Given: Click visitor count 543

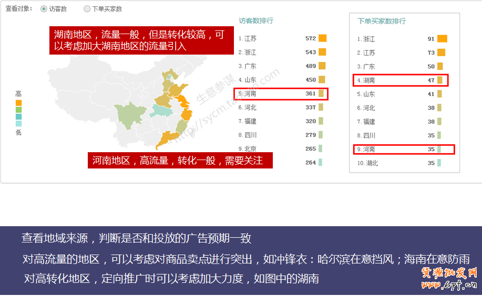Looking at the screenshot, I should click(x=311, y=52).
